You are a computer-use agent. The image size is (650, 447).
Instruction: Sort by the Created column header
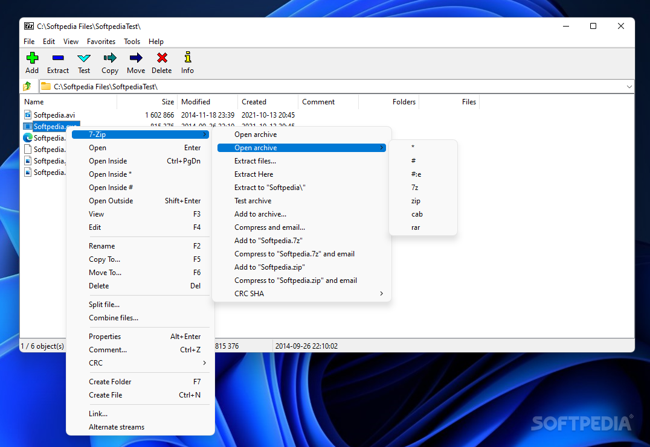[x=268, y=102]
